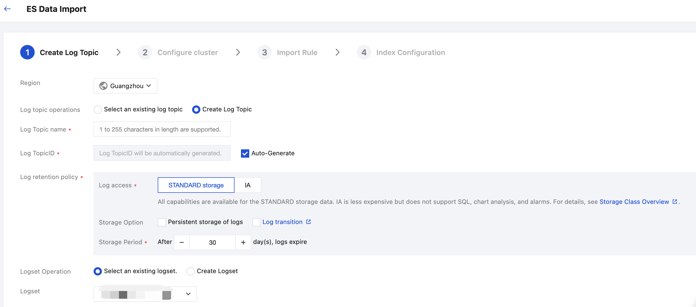Click the Log Topic name input field
The height and width of the screenshot is (307, 696).
pos(162,129)
